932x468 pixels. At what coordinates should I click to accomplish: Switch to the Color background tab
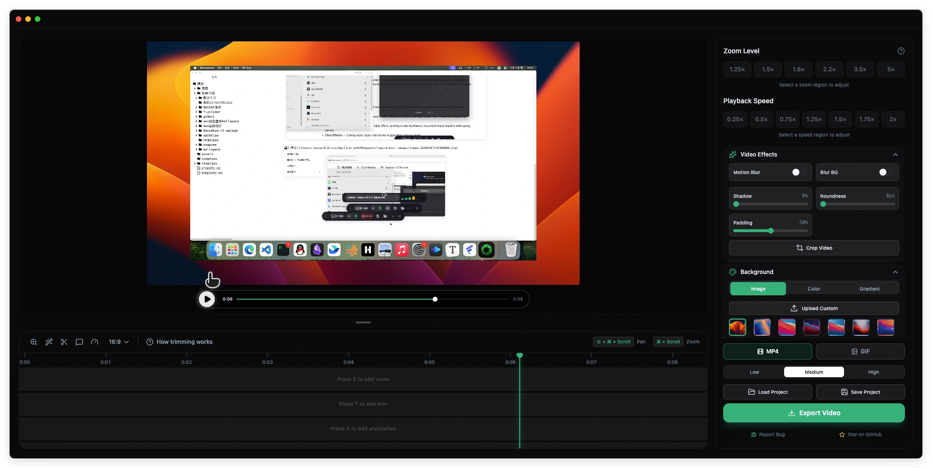(814, 289)
